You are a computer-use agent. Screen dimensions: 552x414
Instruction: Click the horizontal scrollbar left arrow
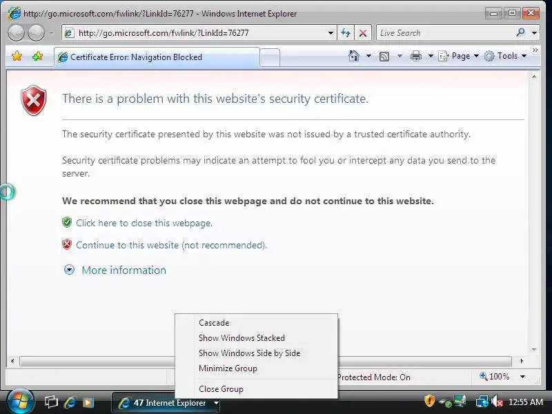(x=12, y=361)
